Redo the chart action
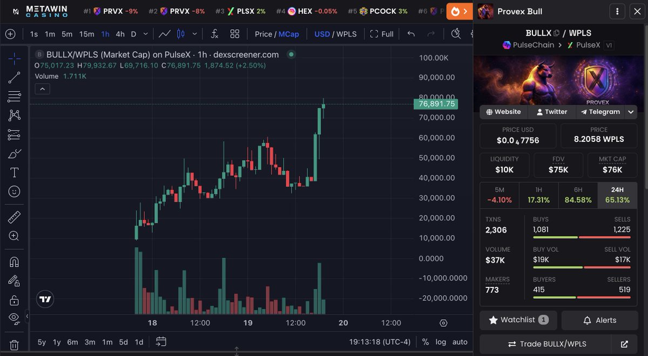This screenshot has width=648, height=356. pyautogui.click(x=431, y=34)
